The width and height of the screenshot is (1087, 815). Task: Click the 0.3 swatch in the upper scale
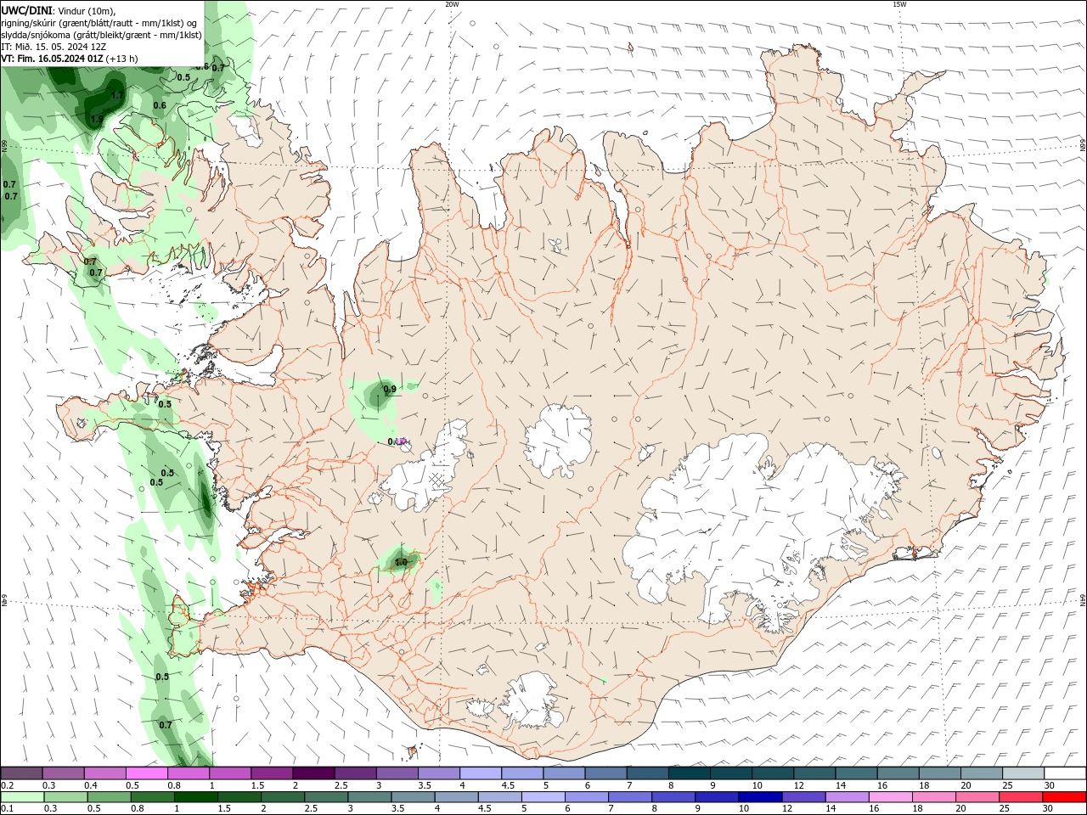63,773
